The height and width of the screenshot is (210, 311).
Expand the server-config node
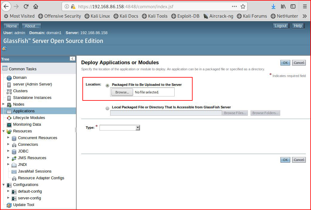[x=8, y=198]
